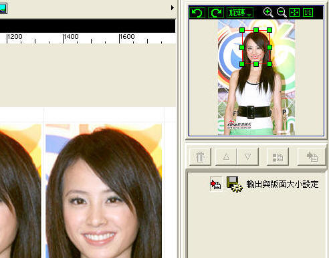Rotate the preview counterclockwise

197,13
